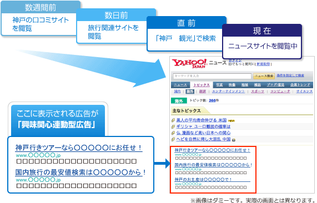Viewport: 317px width, 203px height.
Task: Click the 現在 card header
Action: point(262,31)
